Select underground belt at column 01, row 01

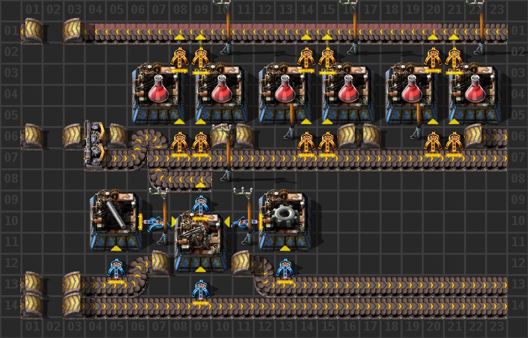pos(32,31)
